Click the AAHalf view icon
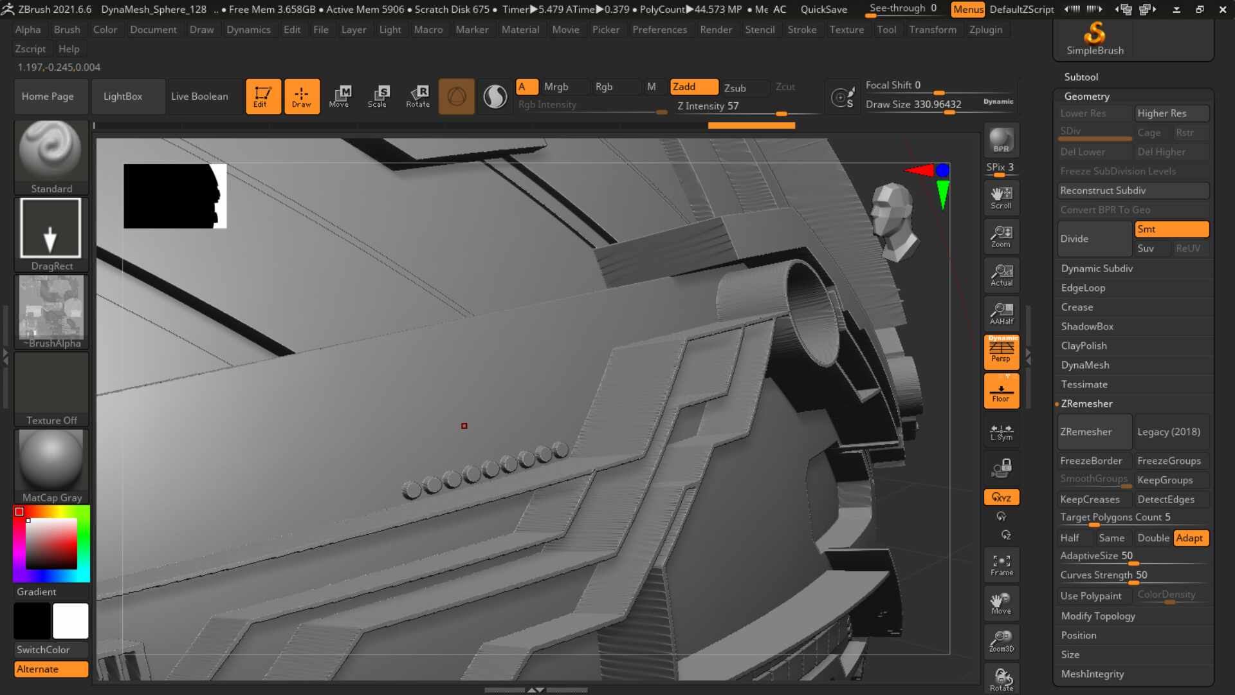Screen dimensions: 1235x695 (1001, 313)
